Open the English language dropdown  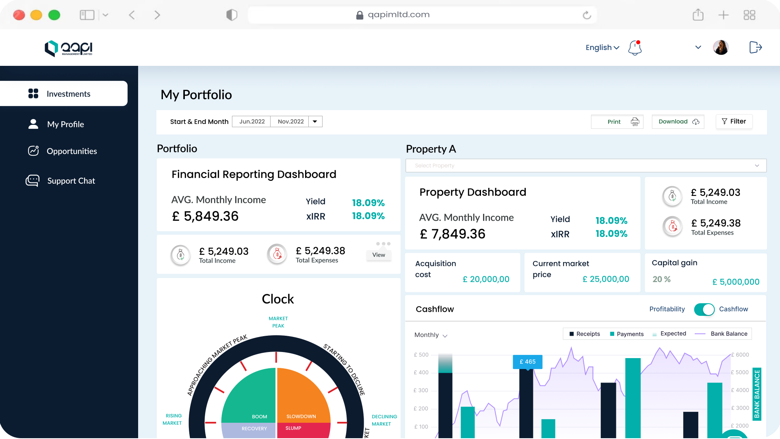[x=602, y=48]
